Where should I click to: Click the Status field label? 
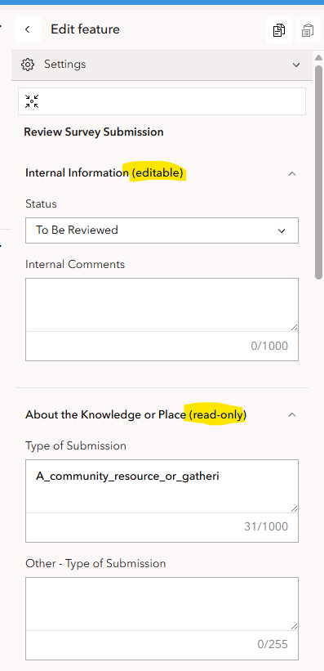click(41, 204)
